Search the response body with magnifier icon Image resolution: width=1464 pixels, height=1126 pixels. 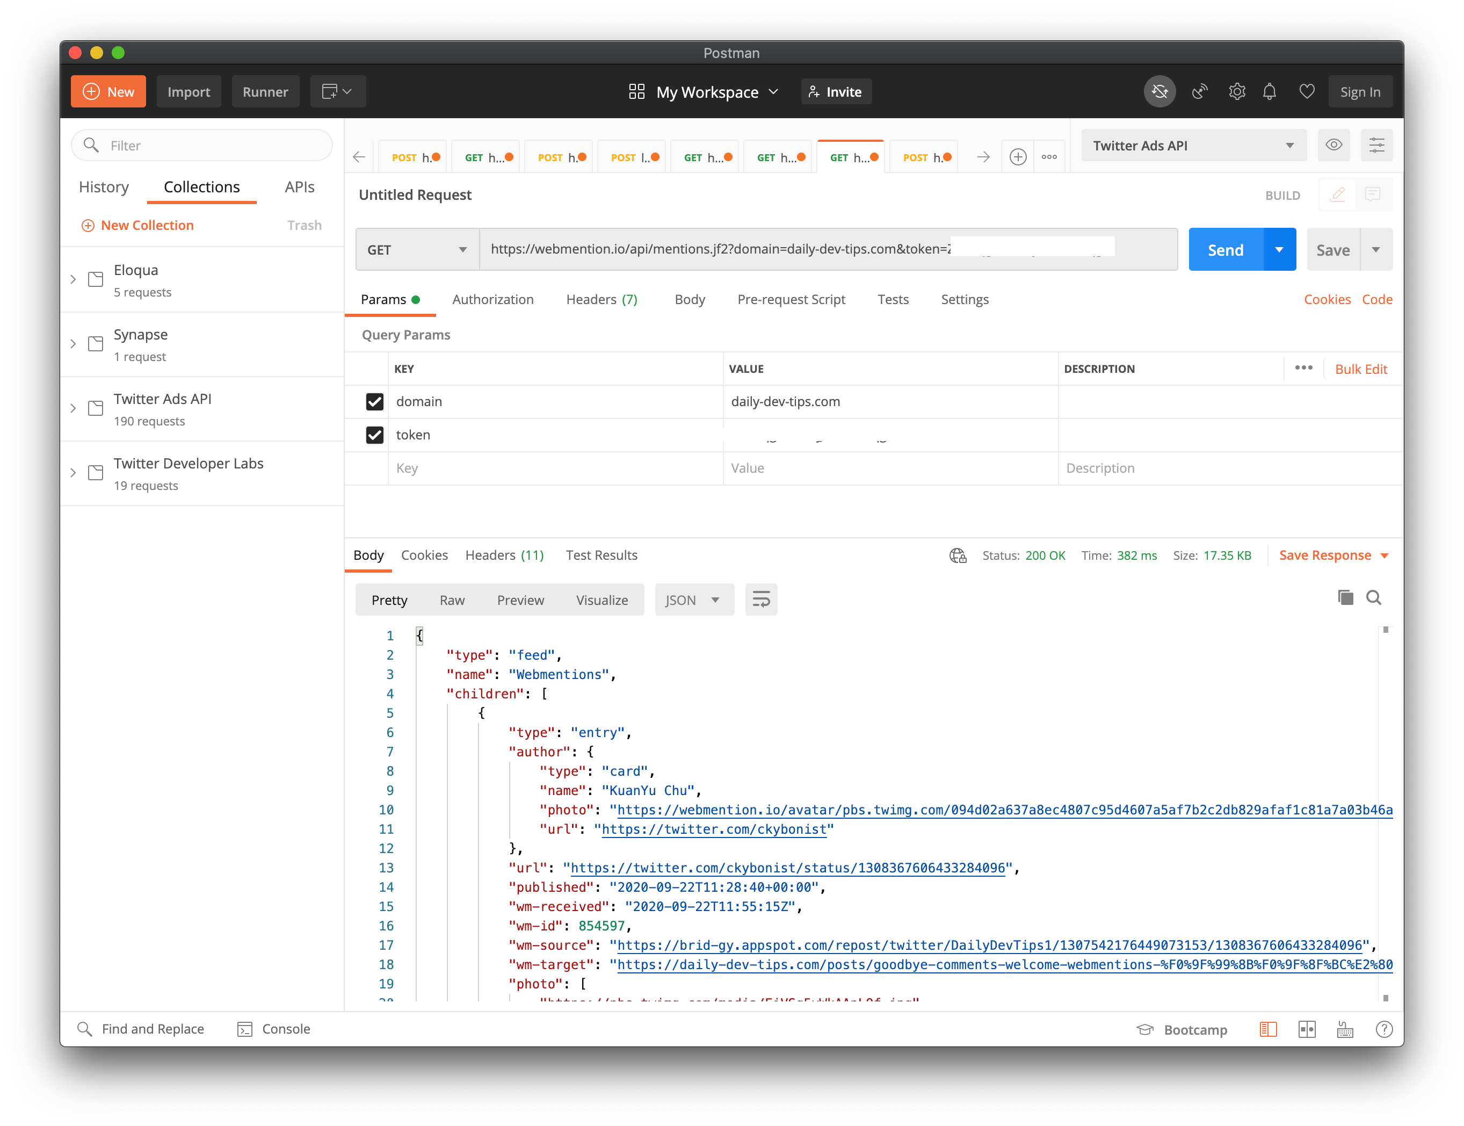click(x=1374, y=597)
